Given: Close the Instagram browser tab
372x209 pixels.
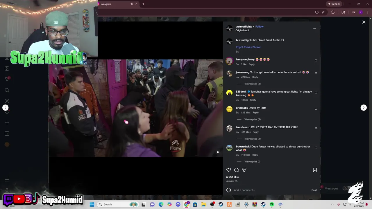Looking at the screenshot, I should click(x=136, y=4).
